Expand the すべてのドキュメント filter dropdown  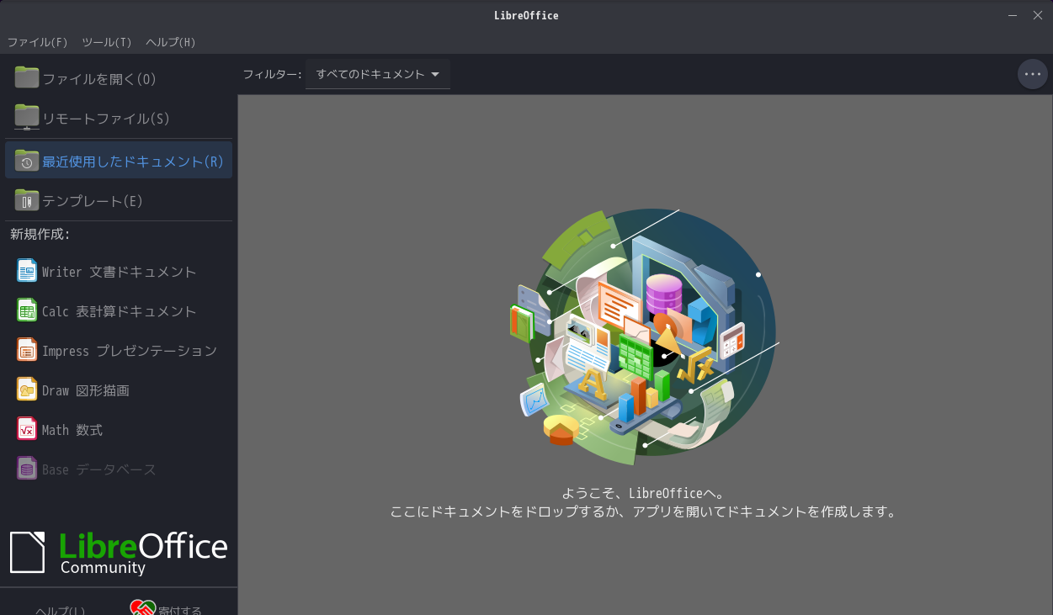[x=378, y=74]
